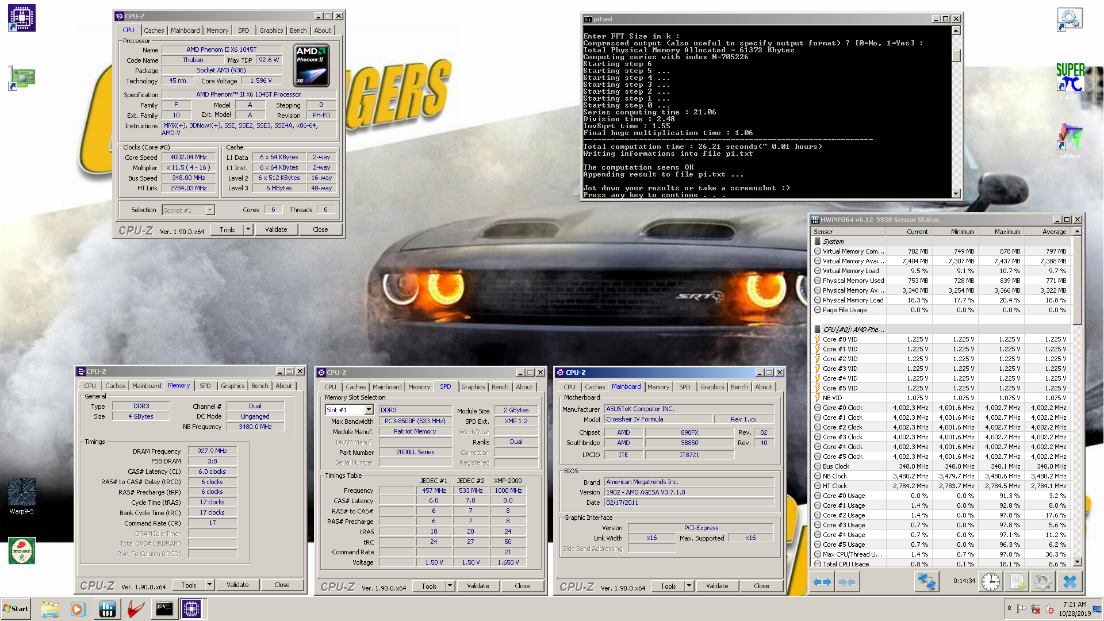Launch Windows Media Player from the taskbar
The image size is (1104, 621).
pyautogui.click(x=78, y=609)
